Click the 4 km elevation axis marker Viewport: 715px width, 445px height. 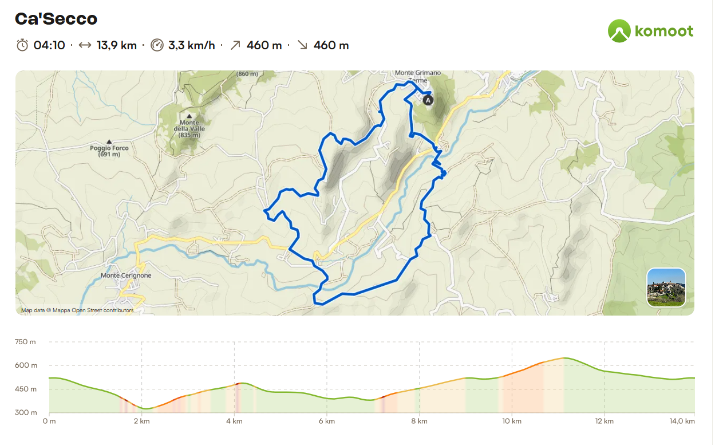click(234, 422)
